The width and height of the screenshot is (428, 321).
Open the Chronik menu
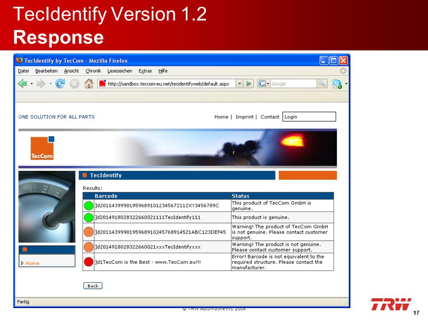pyautogui.click(x=93, y=71)
